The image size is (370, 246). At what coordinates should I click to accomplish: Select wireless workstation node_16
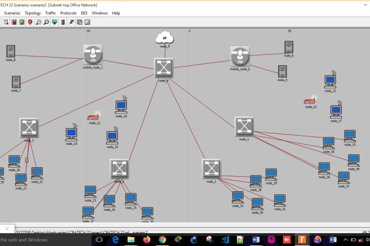click(121, 106)
